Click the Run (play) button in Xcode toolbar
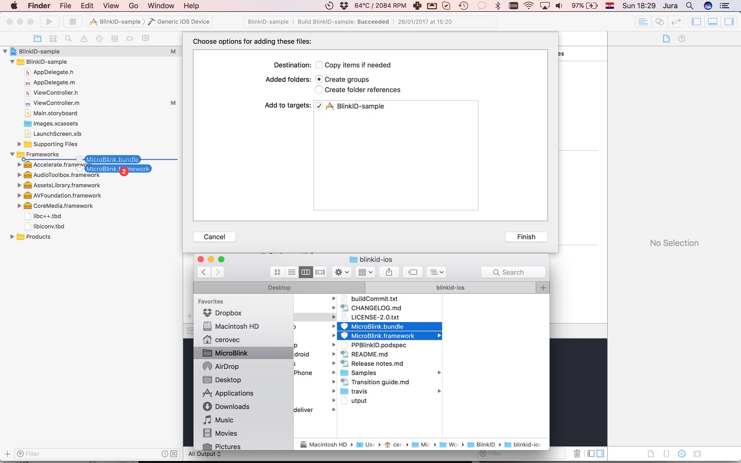The image size is (741, 463). point(49,22)
